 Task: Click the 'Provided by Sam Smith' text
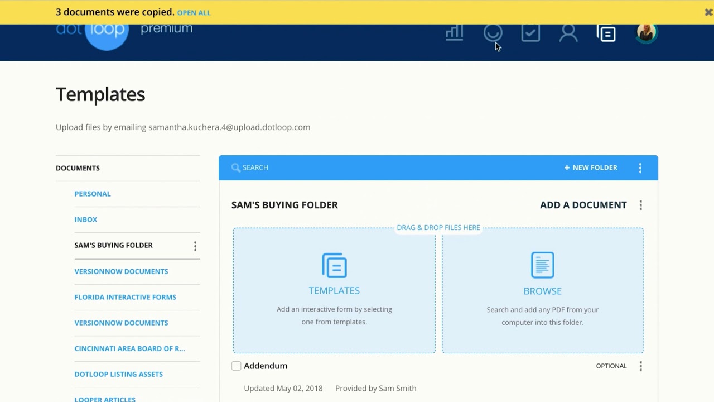point(376,389)
